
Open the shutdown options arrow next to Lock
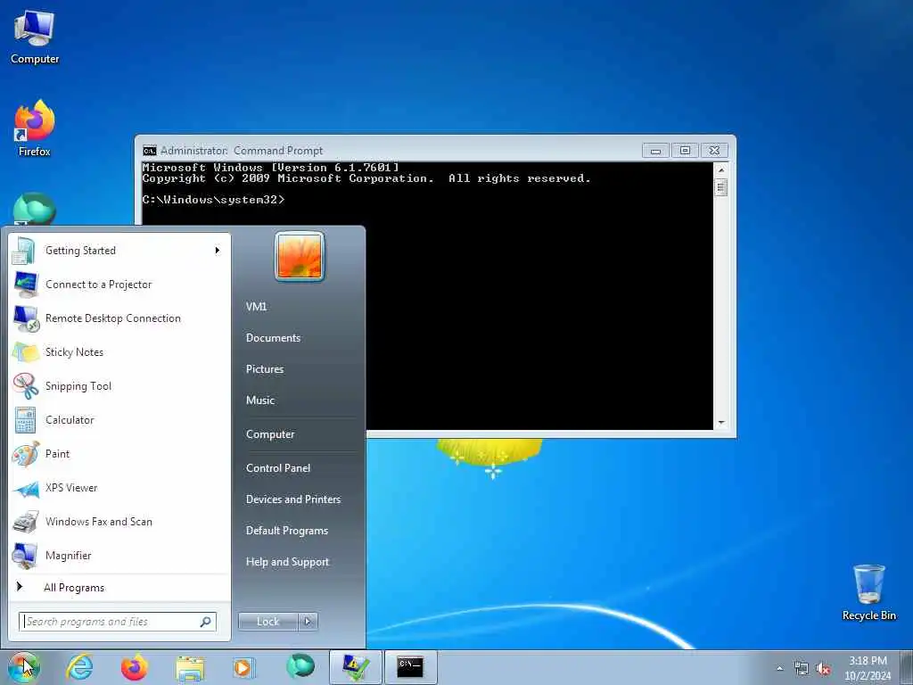click(308, 622)
